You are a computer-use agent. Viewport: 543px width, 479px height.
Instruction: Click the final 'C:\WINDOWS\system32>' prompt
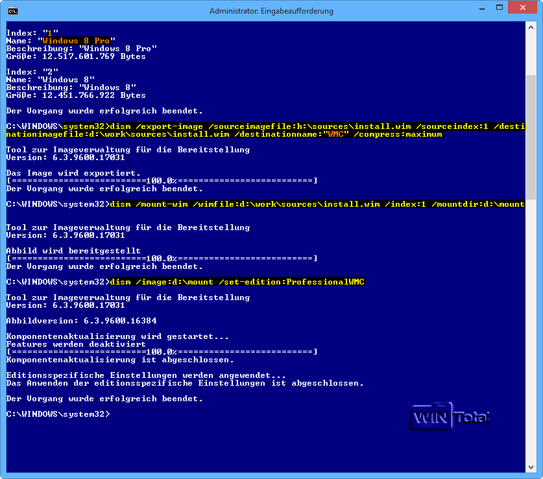click(58, 414)
